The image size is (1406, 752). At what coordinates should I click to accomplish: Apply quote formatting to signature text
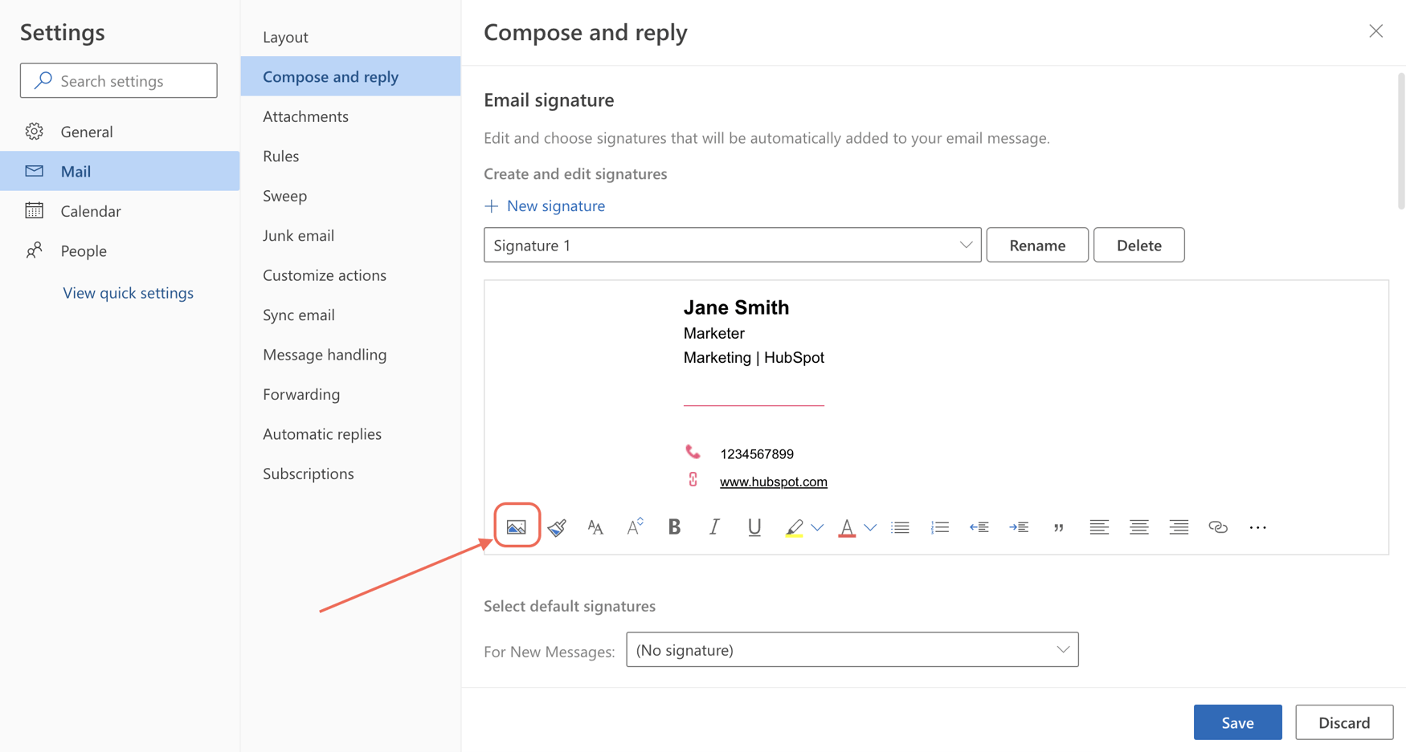tap(1058, 526)
